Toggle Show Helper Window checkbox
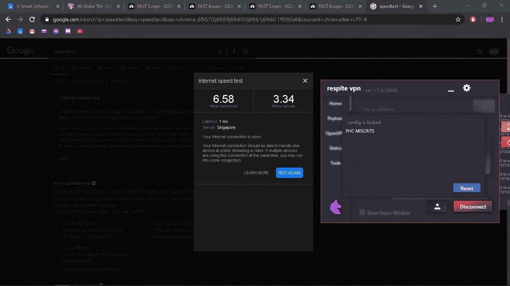The width and height of the screenshot is (510, 286). pyautogui.click(x=362, y=212)
